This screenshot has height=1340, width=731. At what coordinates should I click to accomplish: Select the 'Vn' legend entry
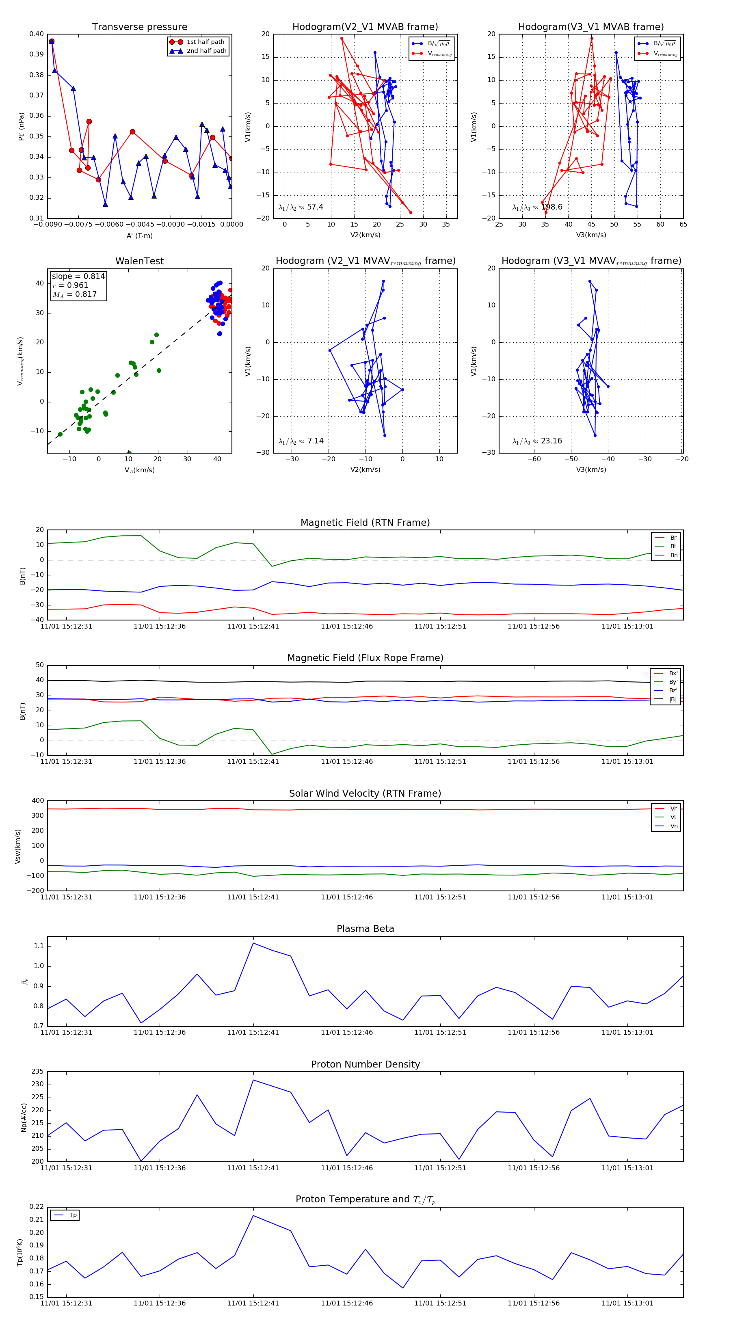666,826
